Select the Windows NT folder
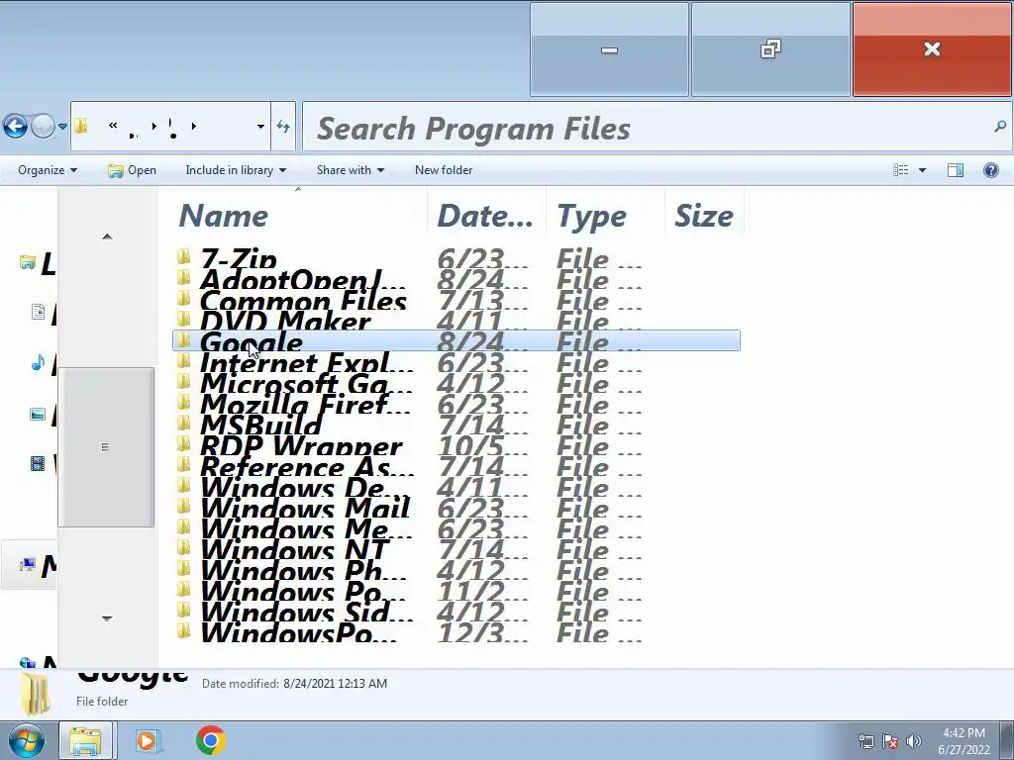Screen dimensions: 1014x760 click(456, 548)
